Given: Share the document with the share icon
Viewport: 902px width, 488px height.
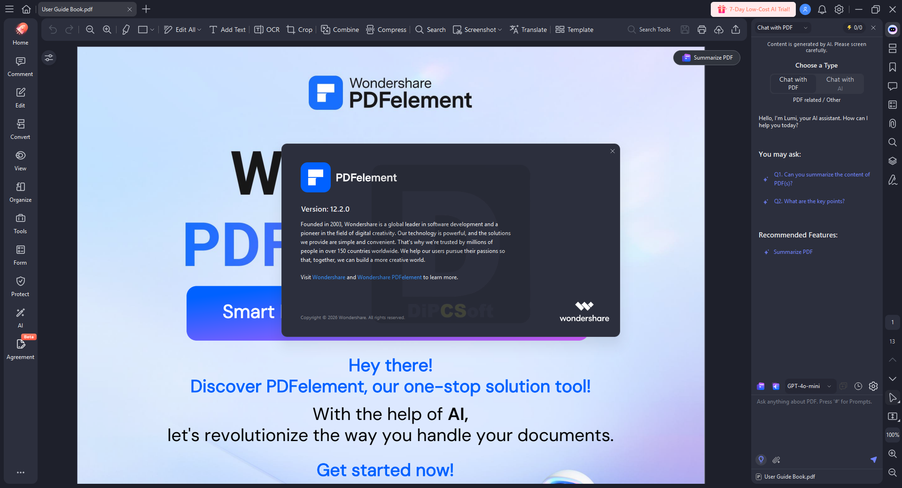Looking at the screenshot, I should [x=736, y=30].
